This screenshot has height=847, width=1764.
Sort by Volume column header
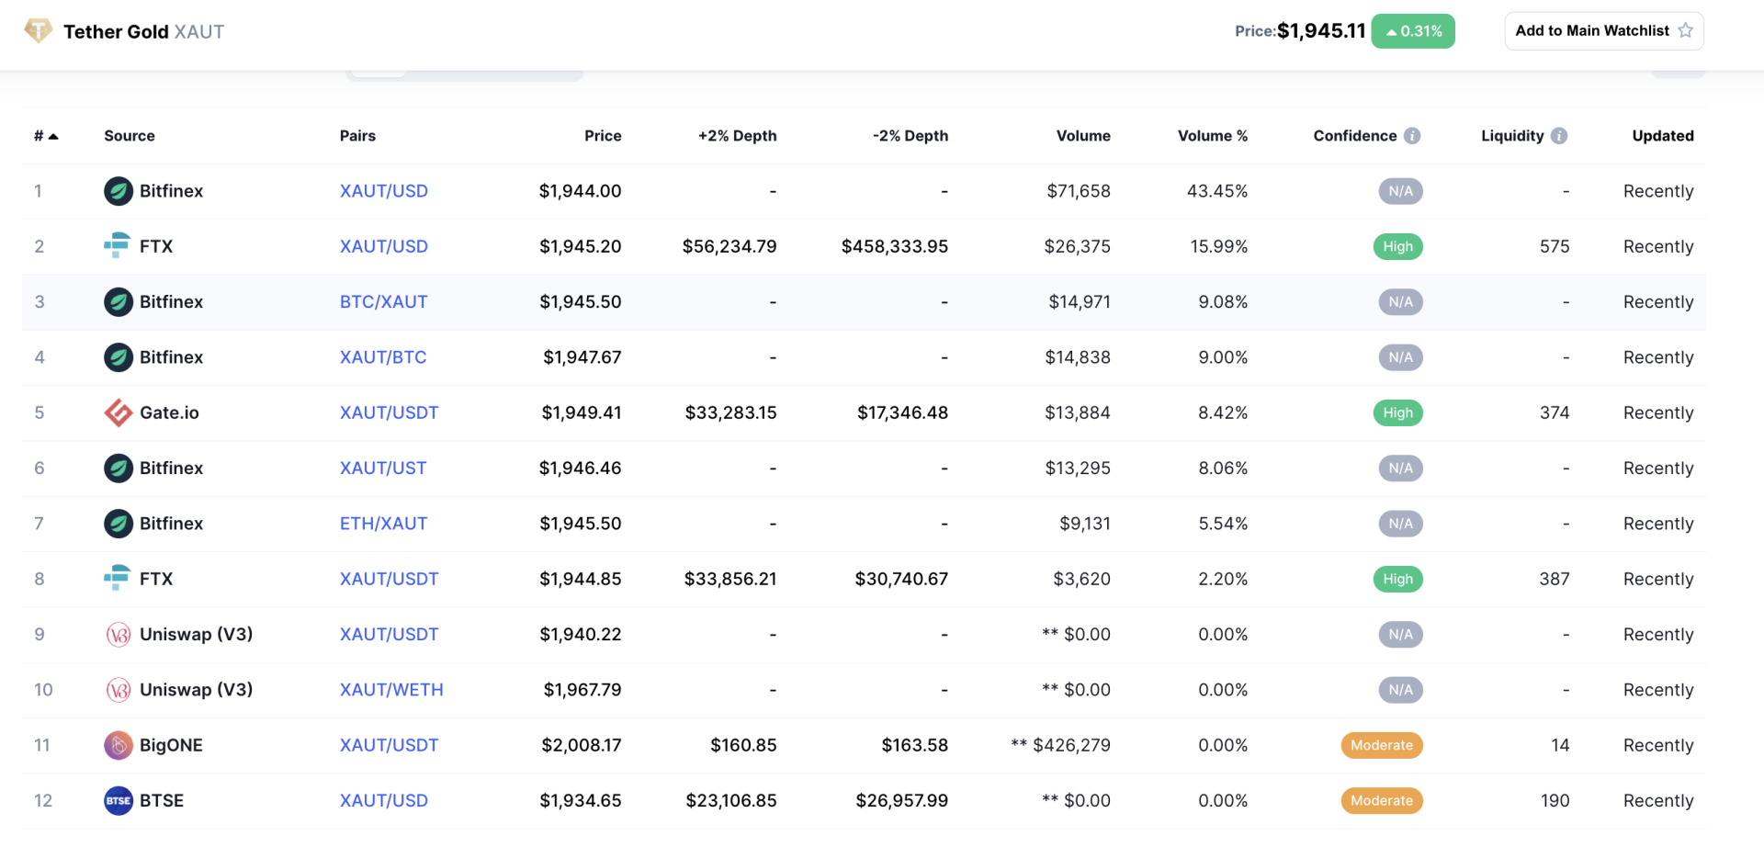coord(1083,136)
